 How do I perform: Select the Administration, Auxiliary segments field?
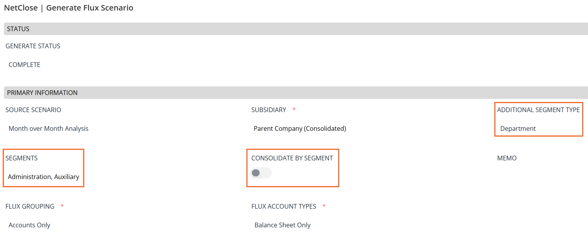pos(43,177)
